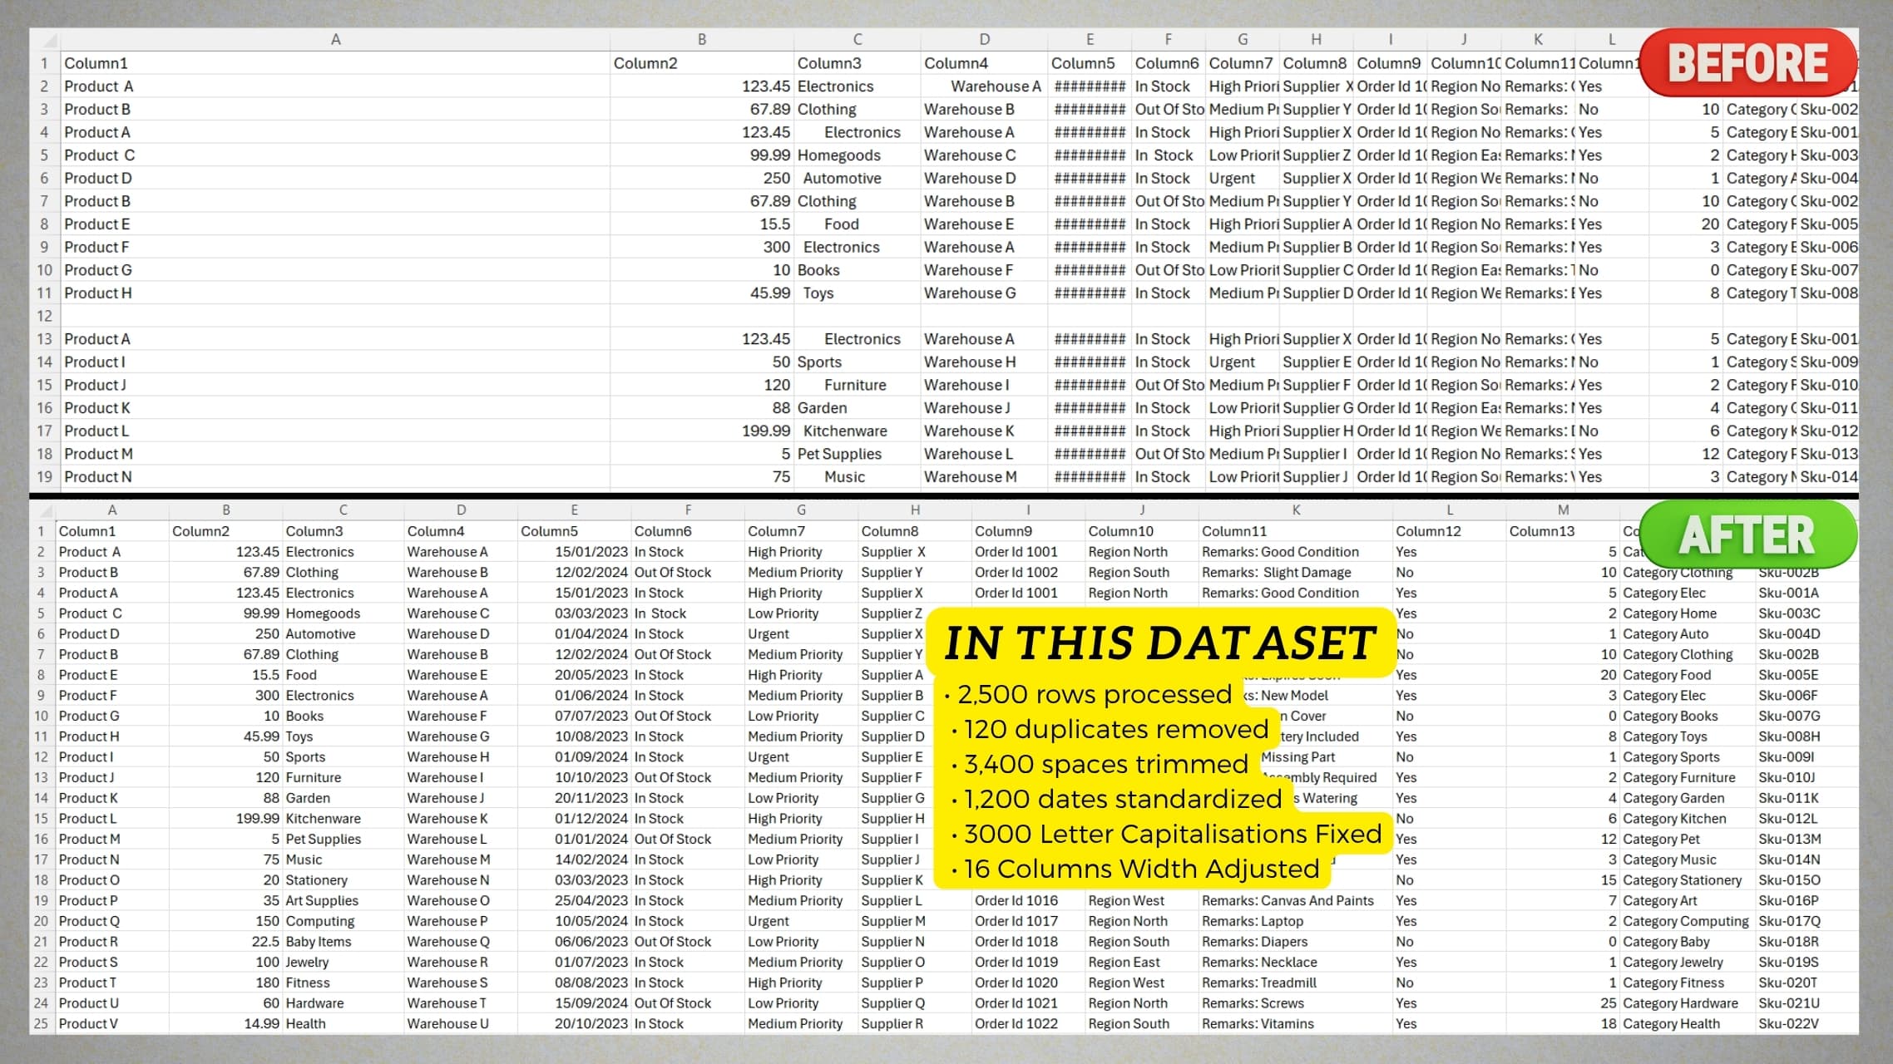Select column E header in top sheet
This screenshot has width=1893, height=1064.
(x=1090, y=39)
